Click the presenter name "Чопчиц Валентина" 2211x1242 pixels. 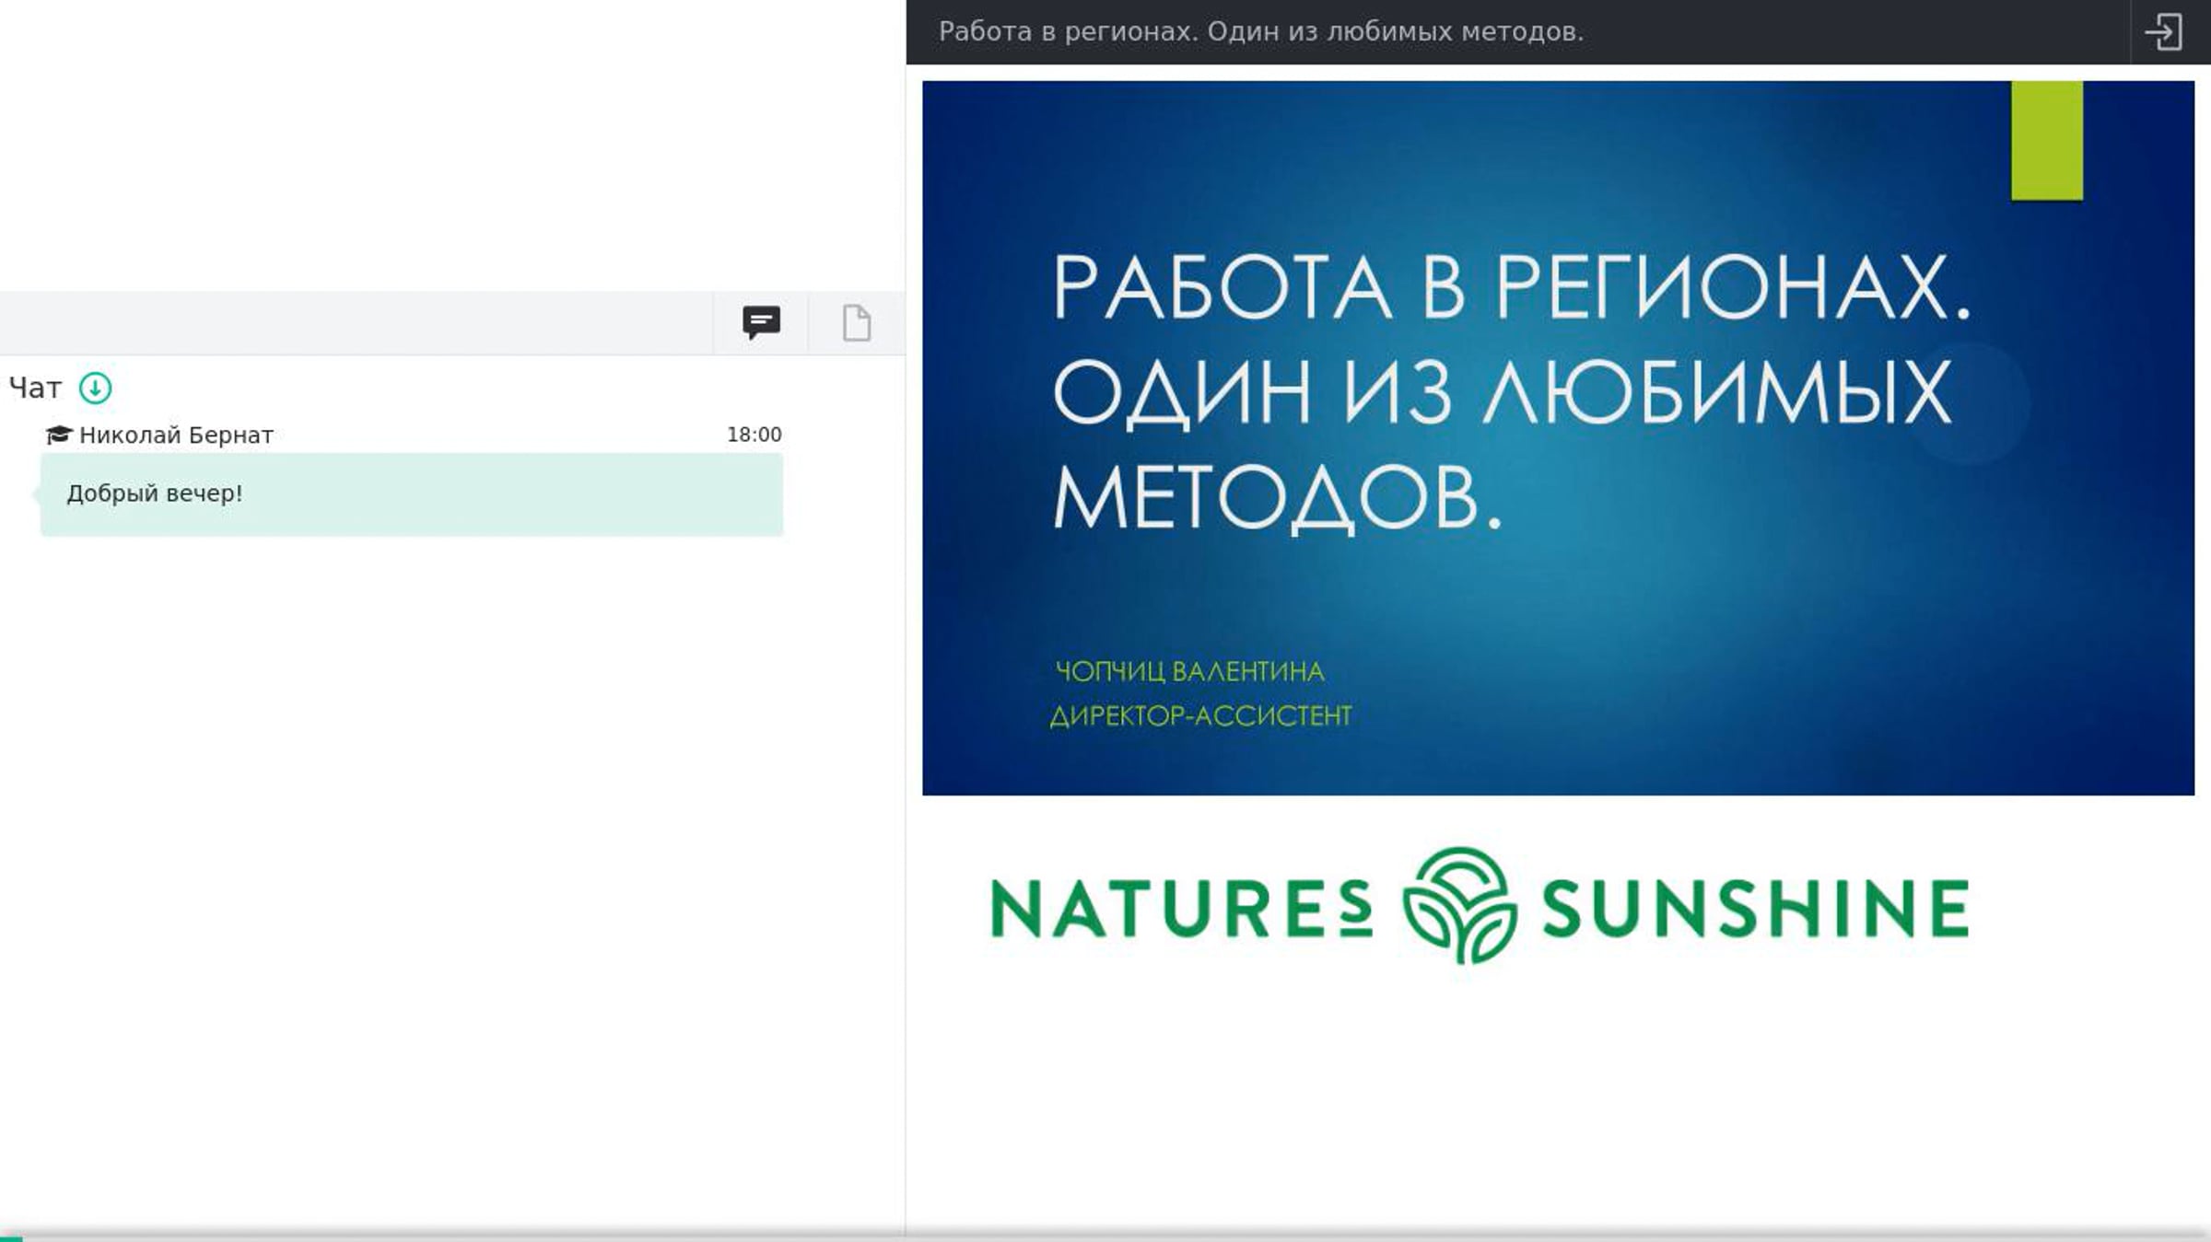(x=1189, y=672)
